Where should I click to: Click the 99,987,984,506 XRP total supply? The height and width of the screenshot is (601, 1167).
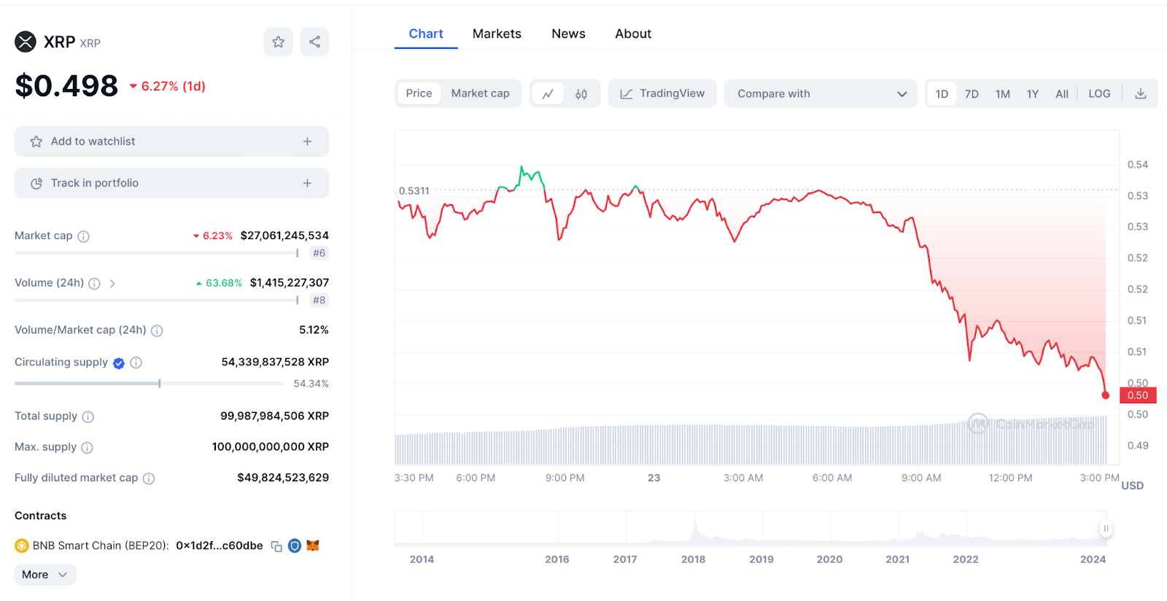pyautogui.click(x=275, y=416)
